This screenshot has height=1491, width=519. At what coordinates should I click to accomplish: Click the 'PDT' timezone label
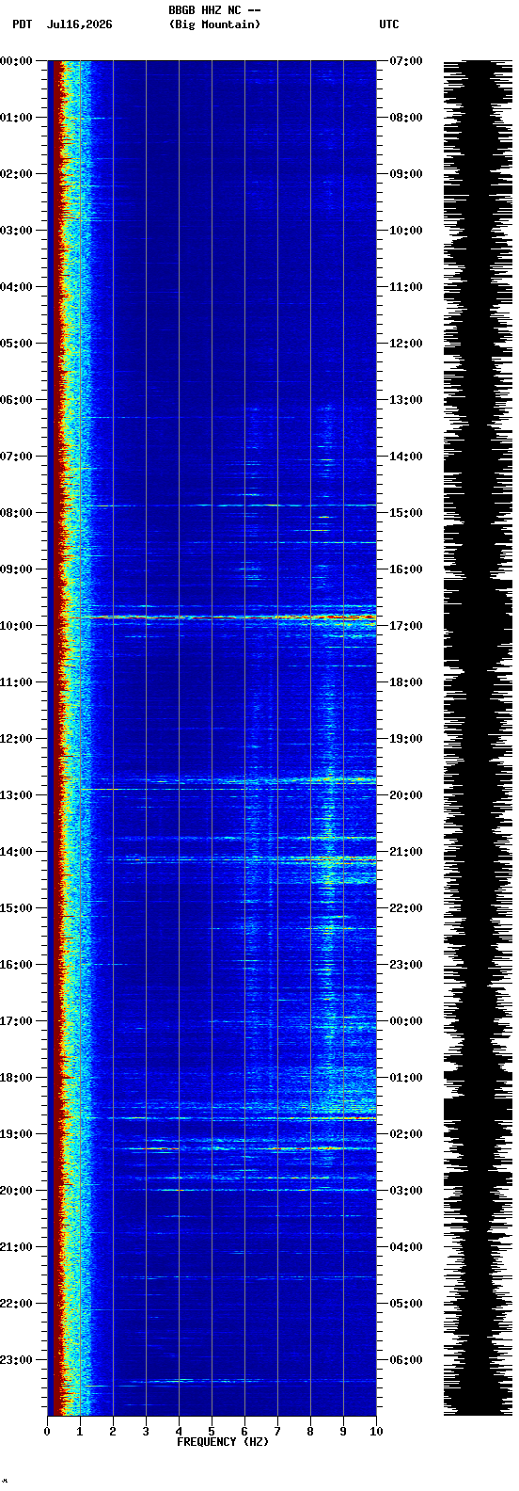click(22, 24)
